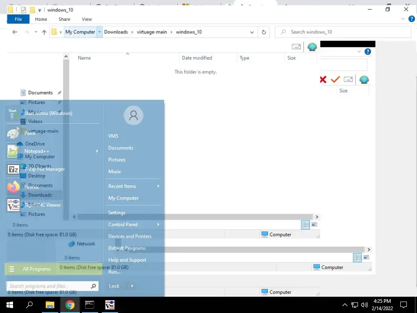Switch to the View ribbon tab

click(87, 19)
